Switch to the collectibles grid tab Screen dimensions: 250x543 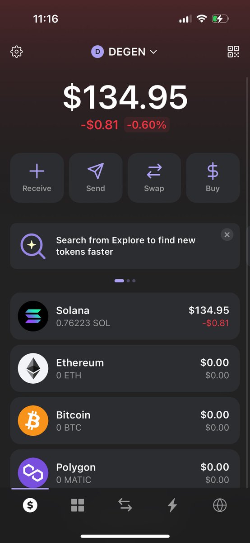click(x=78, y=505)
